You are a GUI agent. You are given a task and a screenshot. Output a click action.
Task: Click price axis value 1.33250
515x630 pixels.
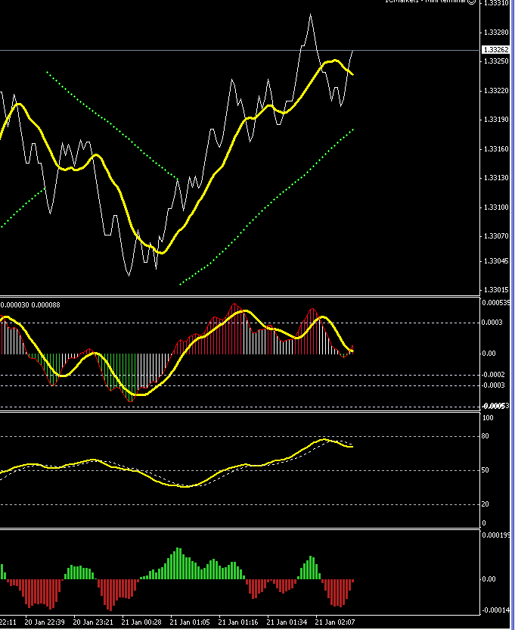coord(497,61)
